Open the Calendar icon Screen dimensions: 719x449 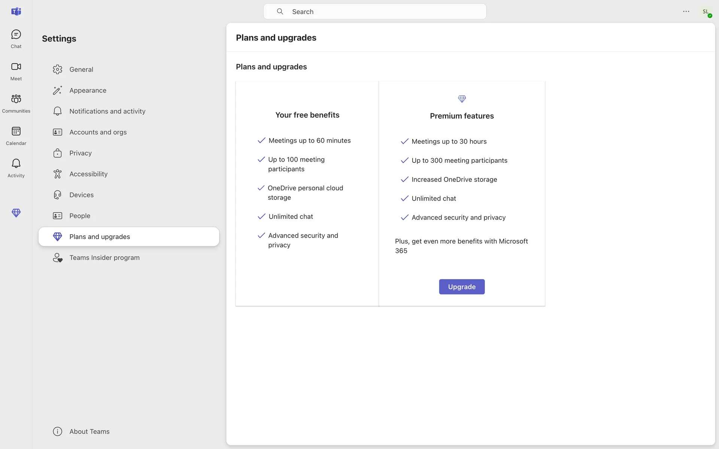[16, 135]
